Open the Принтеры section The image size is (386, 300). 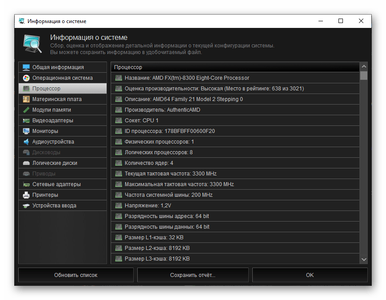63,195
